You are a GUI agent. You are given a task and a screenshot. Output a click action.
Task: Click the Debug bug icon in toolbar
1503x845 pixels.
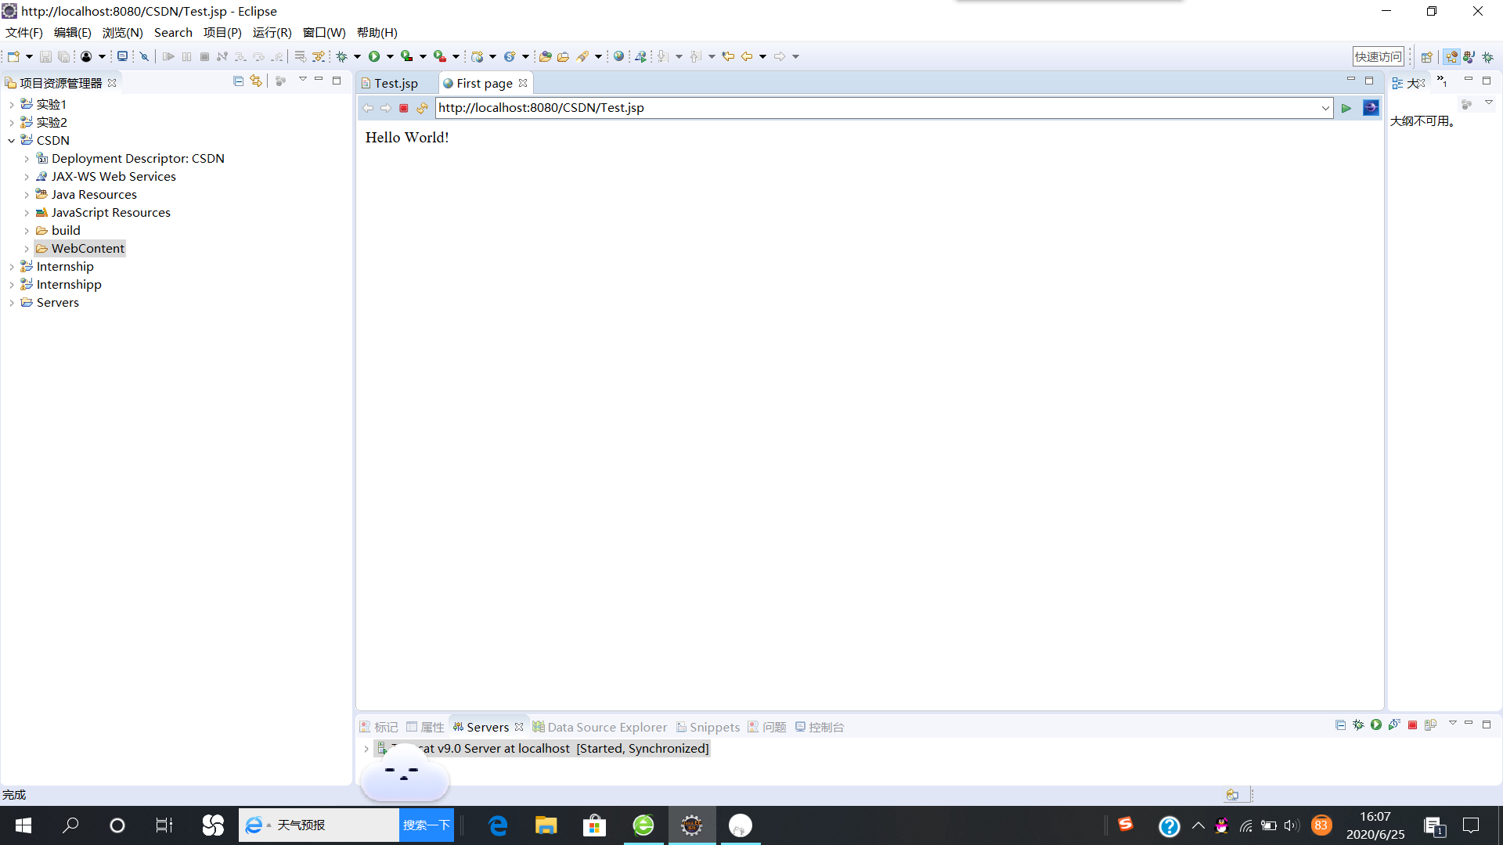[x=342, y=56]
